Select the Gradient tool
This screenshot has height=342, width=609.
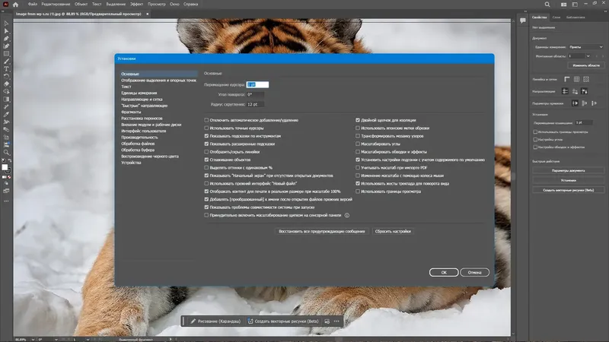click(6, 100)
